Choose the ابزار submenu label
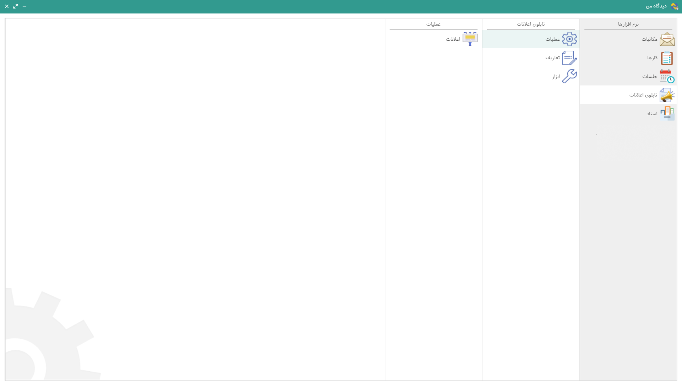Screen dimensions: 682x383 pos(556,77)
